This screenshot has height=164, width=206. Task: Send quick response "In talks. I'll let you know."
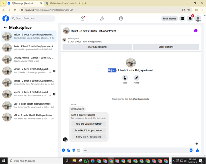point(89,130)
